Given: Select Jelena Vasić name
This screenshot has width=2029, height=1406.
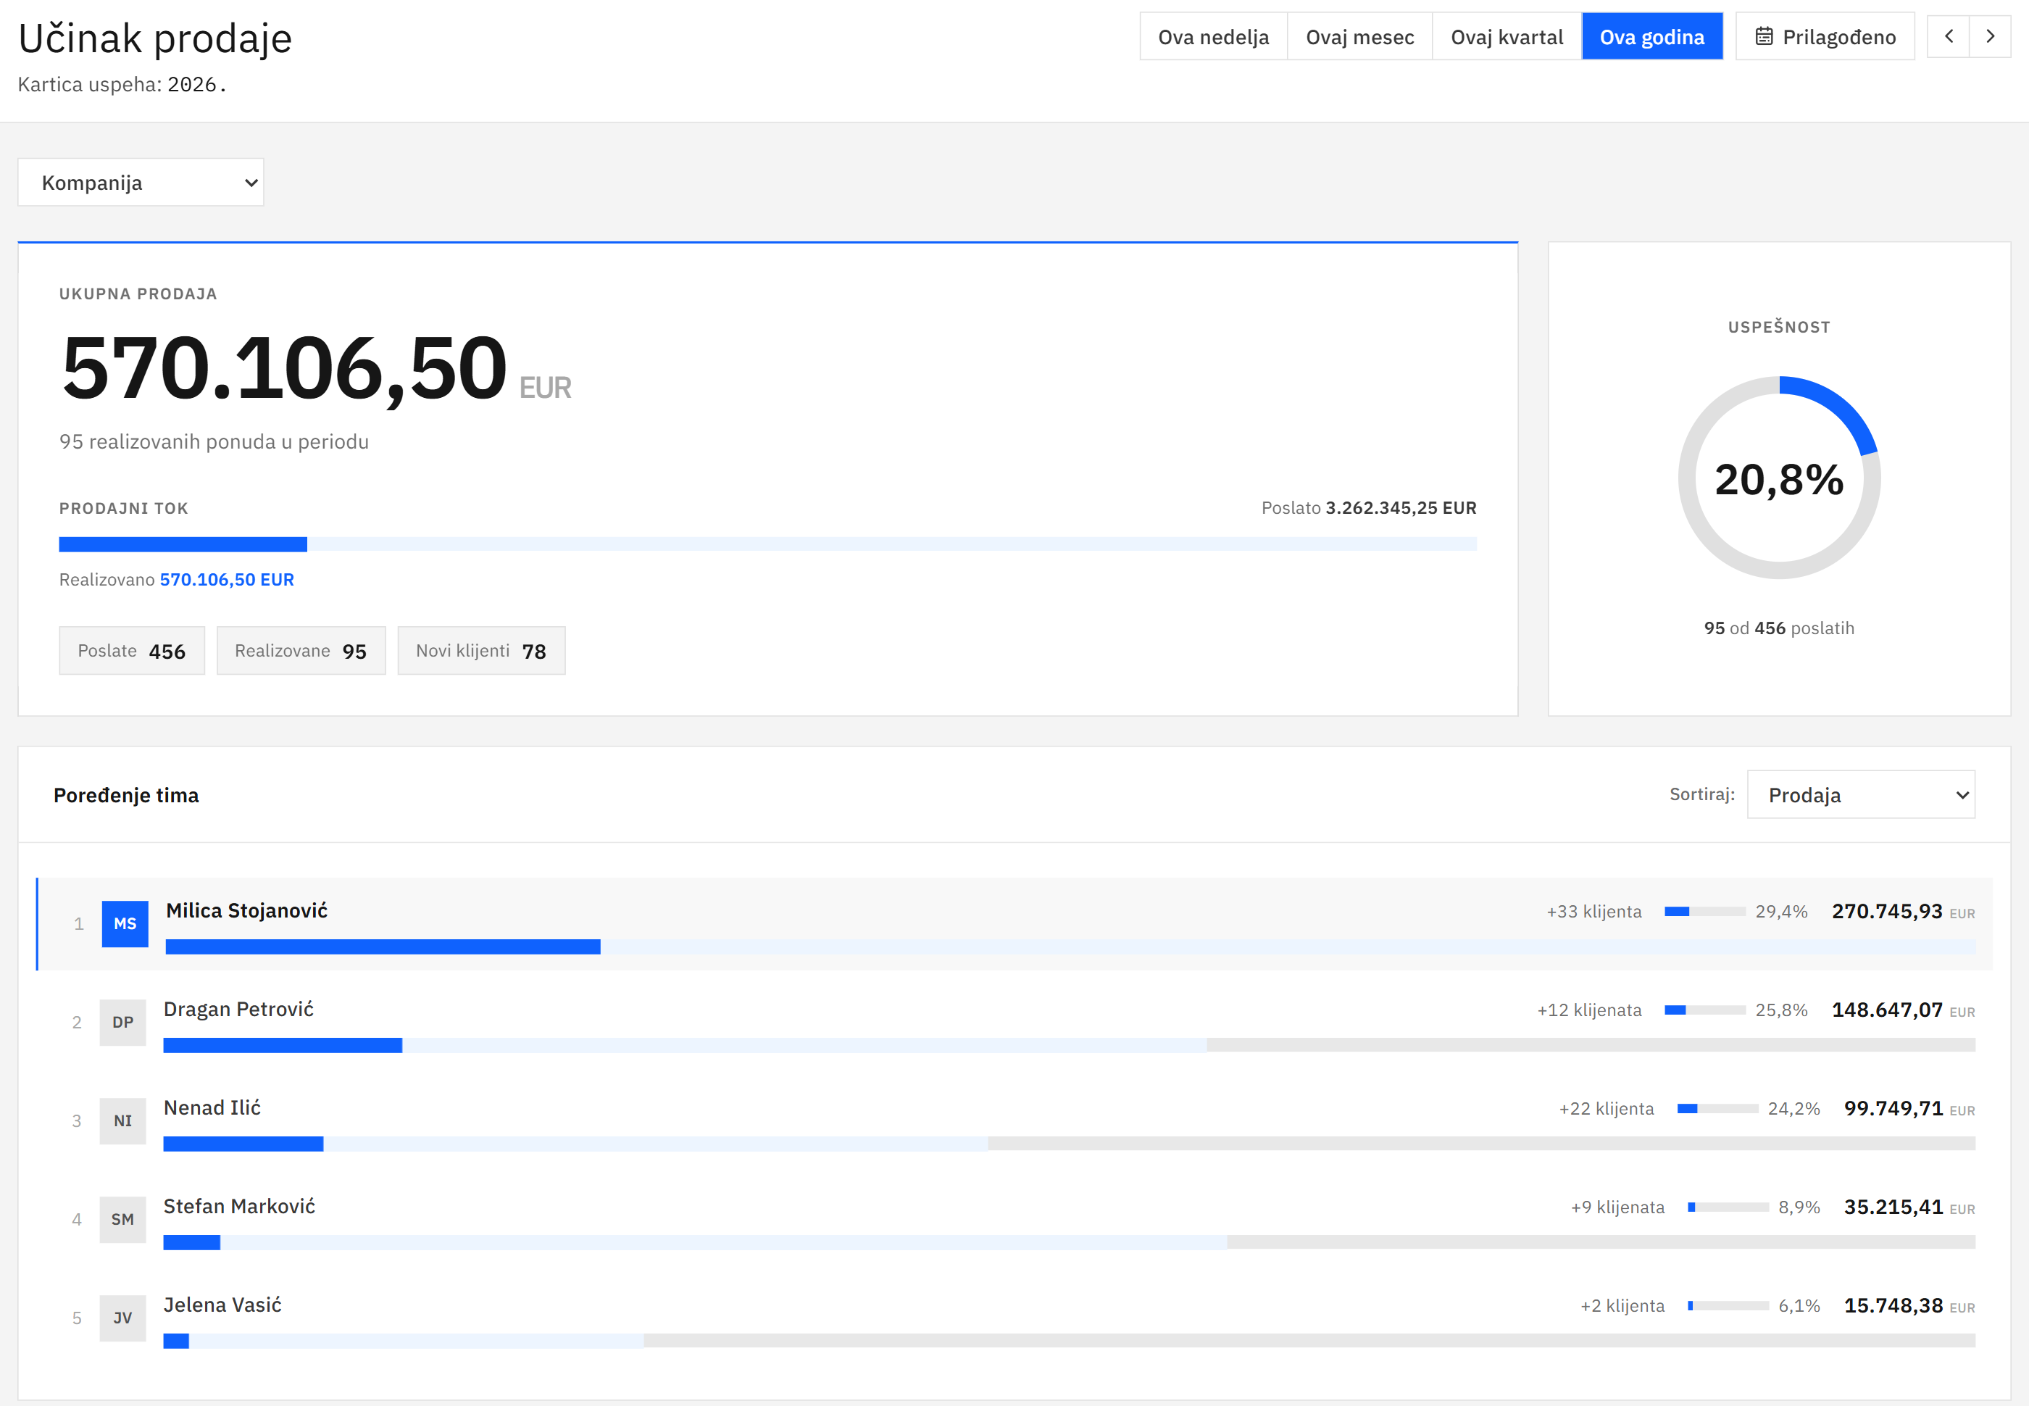Looking at the screenshot, I should (x=222, y=1305).
